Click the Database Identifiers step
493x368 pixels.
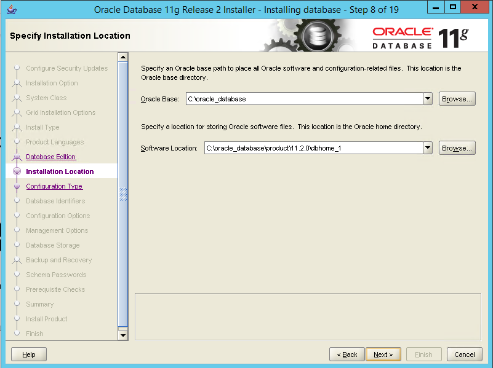coord(55,201)
